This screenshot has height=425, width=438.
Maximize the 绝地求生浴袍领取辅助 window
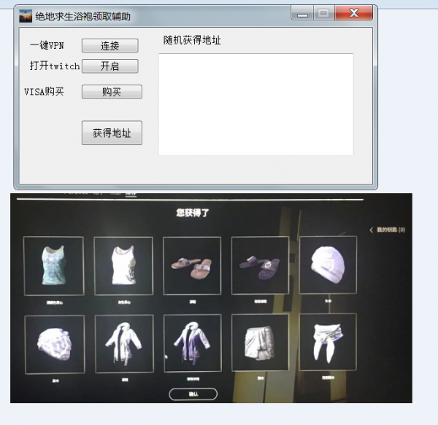324,13
